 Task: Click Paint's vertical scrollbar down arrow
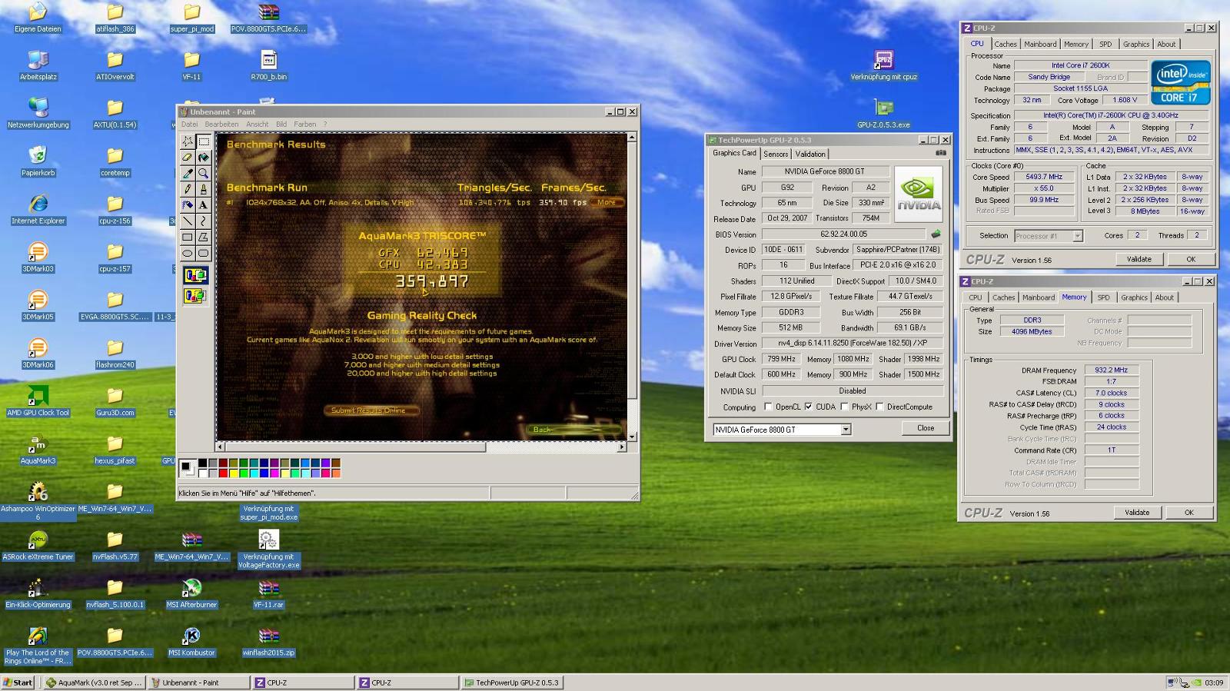click(x=632, y=437)
